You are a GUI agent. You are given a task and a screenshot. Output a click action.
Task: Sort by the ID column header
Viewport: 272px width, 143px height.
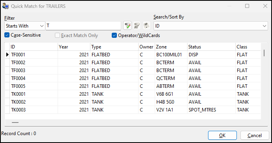(x=34, y=47)
